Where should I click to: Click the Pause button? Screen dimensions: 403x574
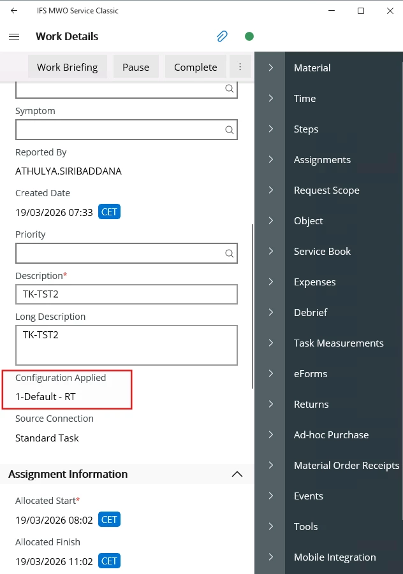pyautogui.click(x=136, y=67)
